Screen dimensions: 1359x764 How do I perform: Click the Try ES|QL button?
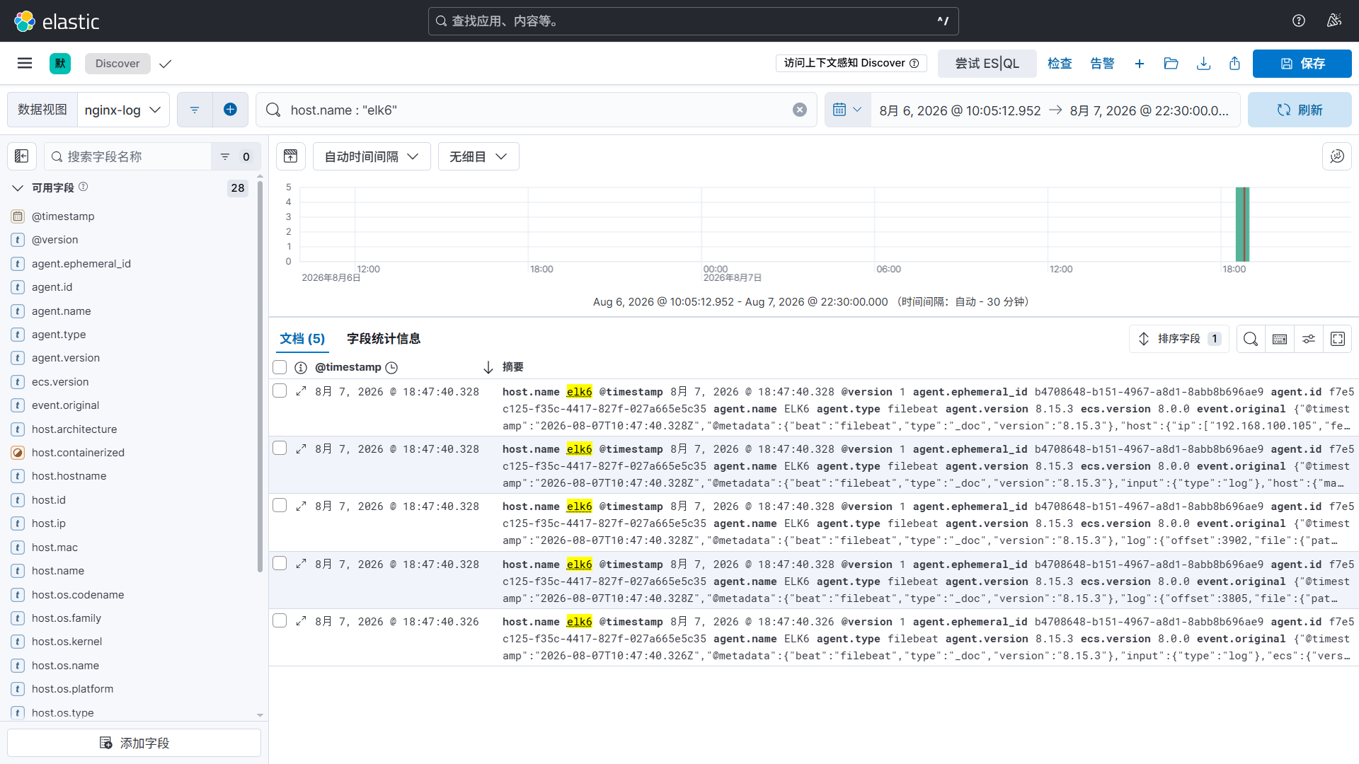pyautogui.click(x=987, y=64)
